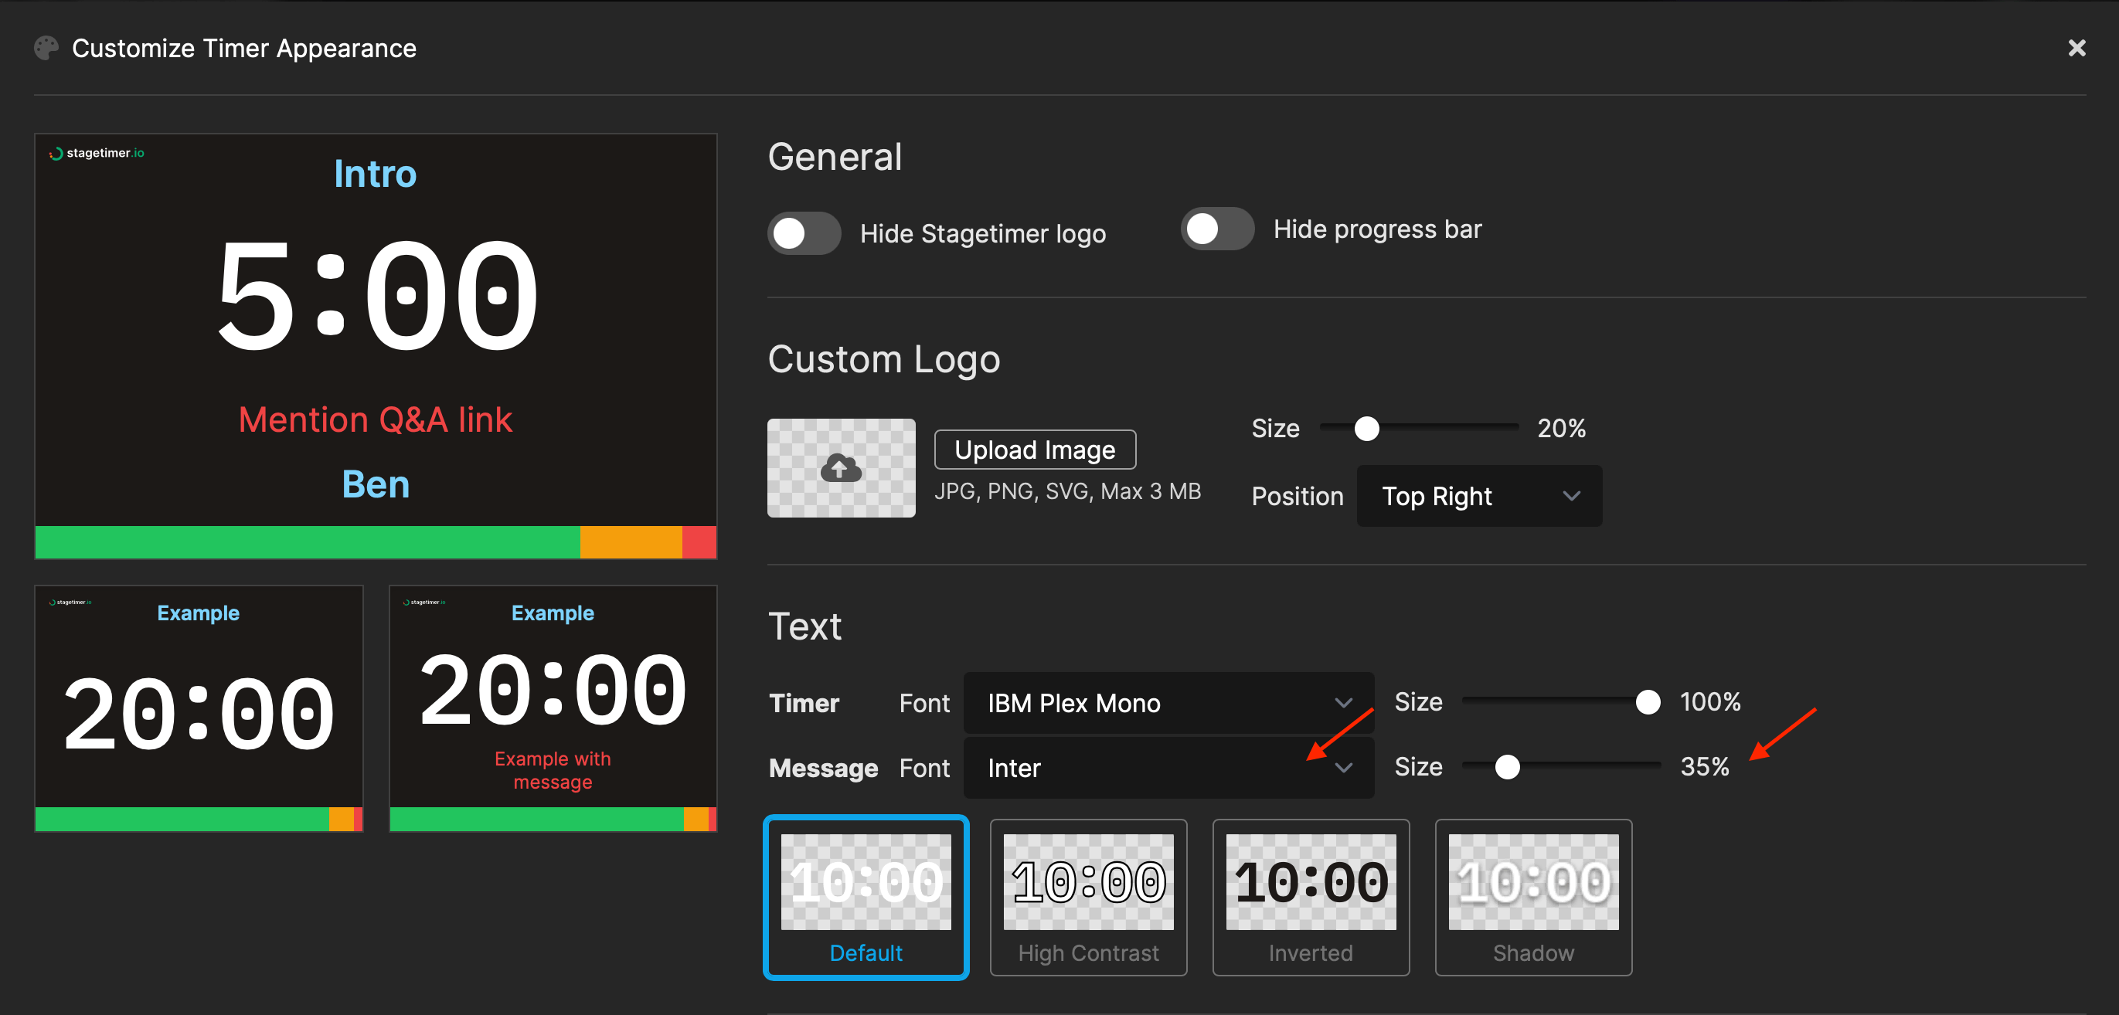The height and width of the screenshot is (1015, 2119).
Task: Click the Example preview without message
Action: [x=199, y=709]
